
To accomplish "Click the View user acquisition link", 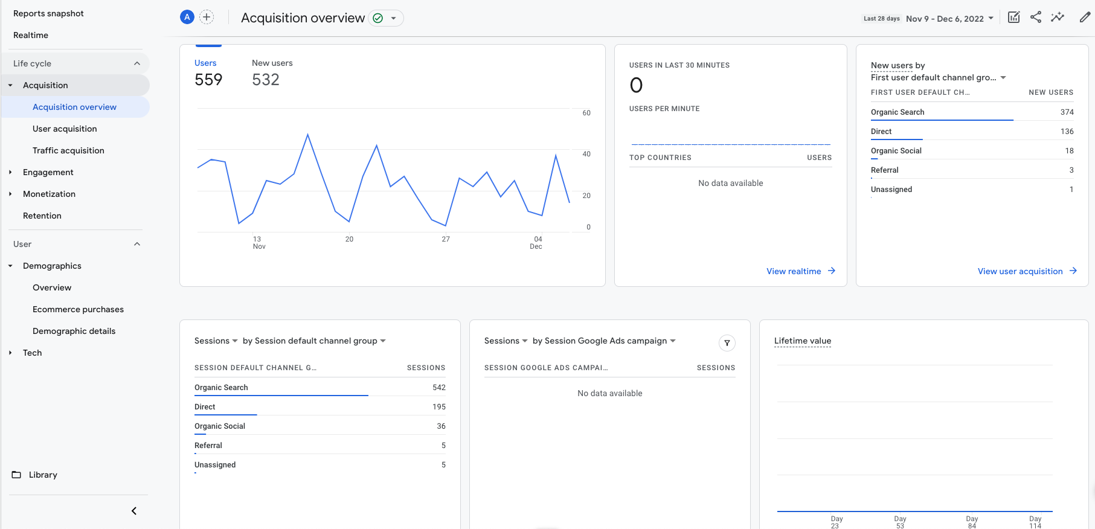I will coord(1020,271).
